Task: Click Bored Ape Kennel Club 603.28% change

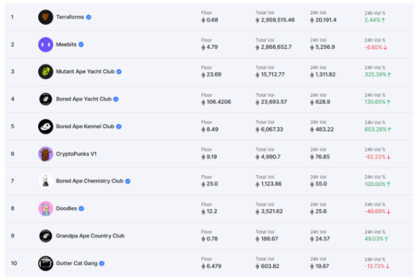Action: point(378,129)
